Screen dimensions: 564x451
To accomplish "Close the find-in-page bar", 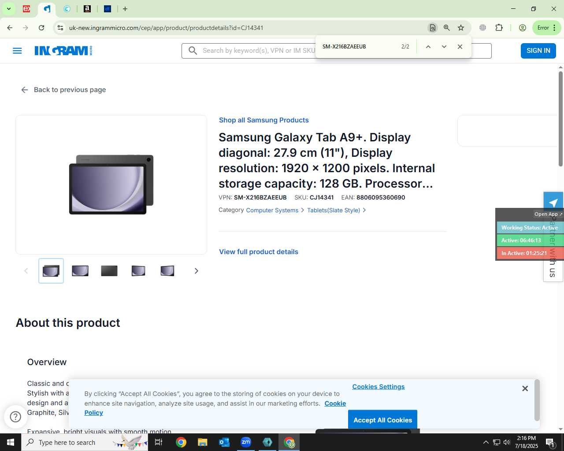I will tap(460, 47).
